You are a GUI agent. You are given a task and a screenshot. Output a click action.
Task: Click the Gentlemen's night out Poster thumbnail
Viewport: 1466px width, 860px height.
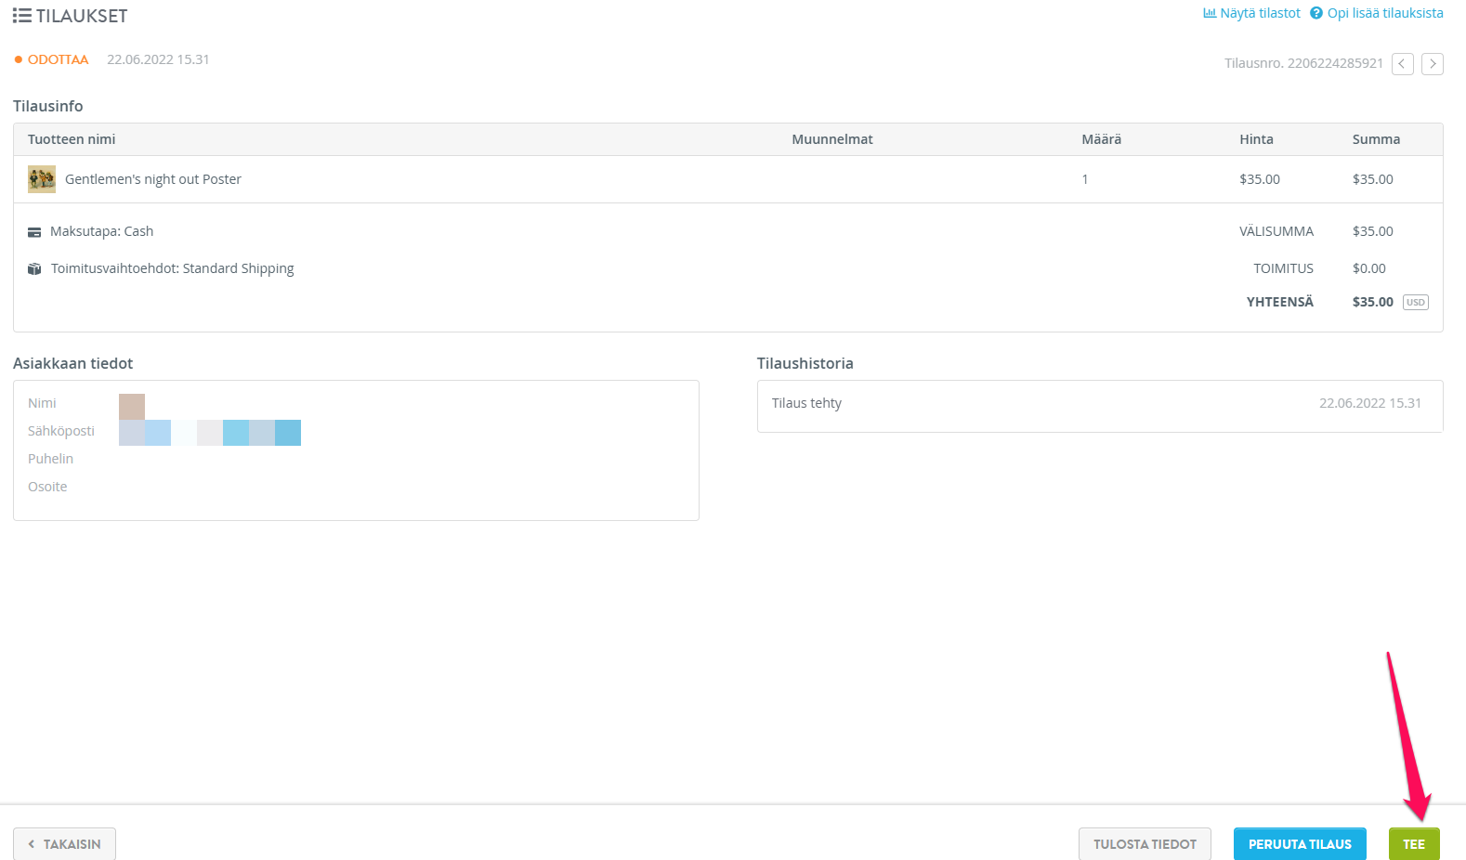click(x=42, y=179)
